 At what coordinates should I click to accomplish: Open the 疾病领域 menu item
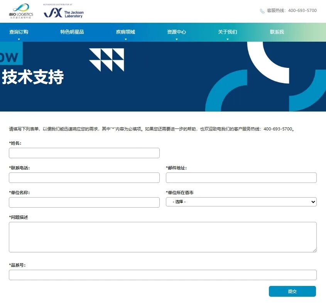click(125, 32)
